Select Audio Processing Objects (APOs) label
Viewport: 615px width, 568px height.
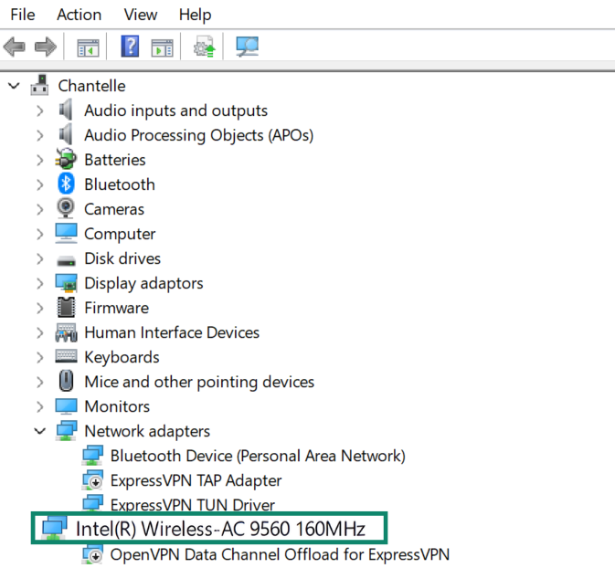[199, 136]
